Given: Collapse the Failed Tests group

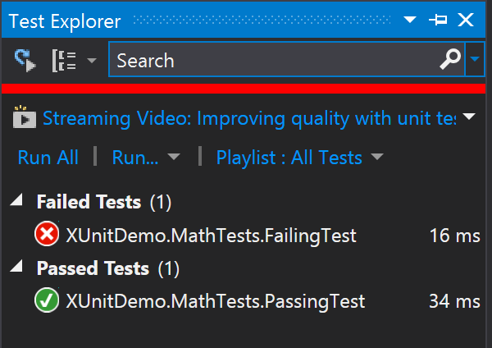Looking at the screenshot, I should pos(17,199).
